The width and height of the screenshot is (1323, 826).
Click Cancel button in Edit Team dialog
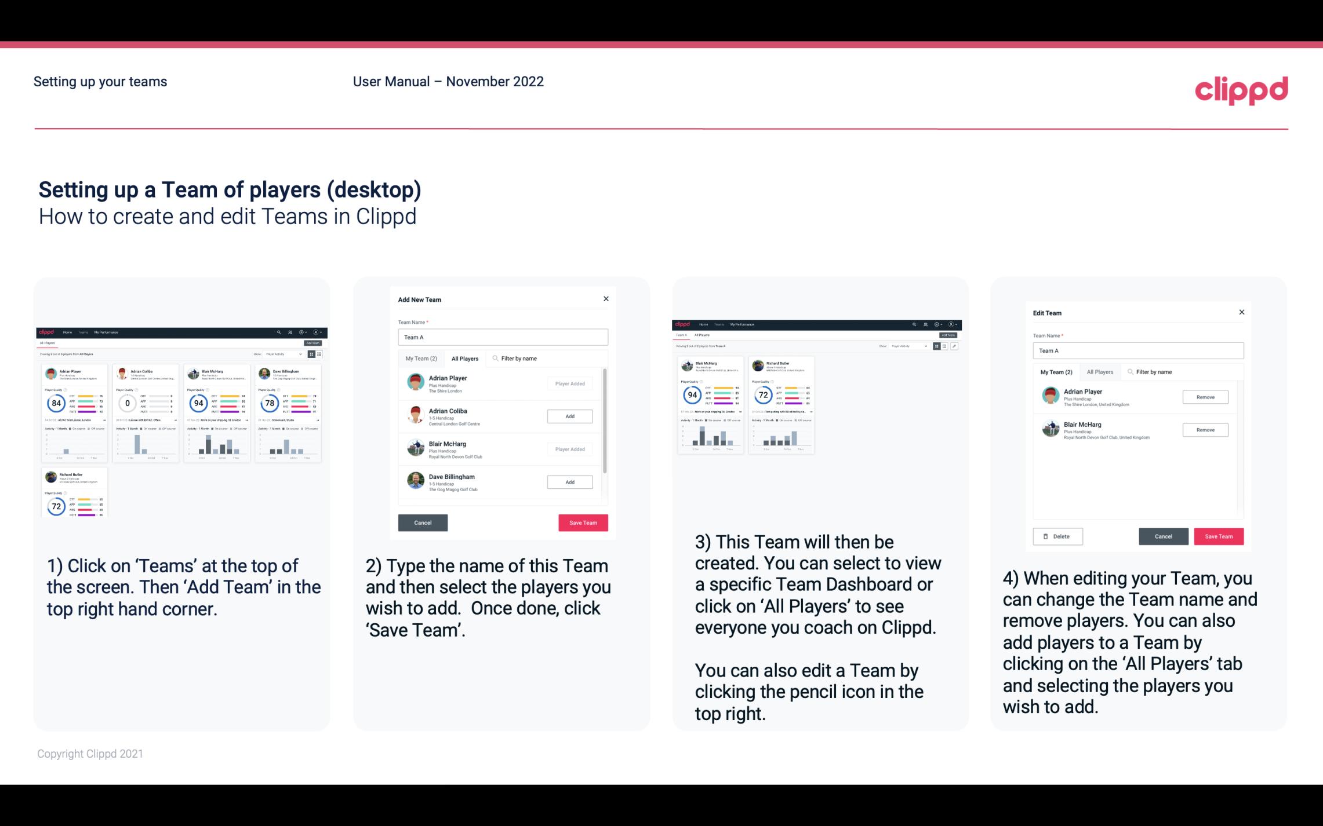coord(1163,536)
